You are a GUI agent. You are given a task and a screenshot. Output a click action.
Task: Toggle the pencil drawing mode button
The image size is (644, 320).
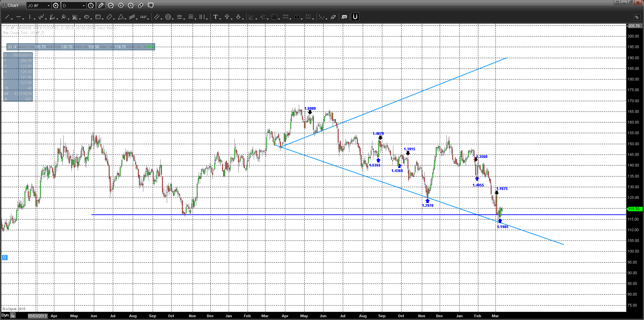pyautogui.click(x=101, y=6)
